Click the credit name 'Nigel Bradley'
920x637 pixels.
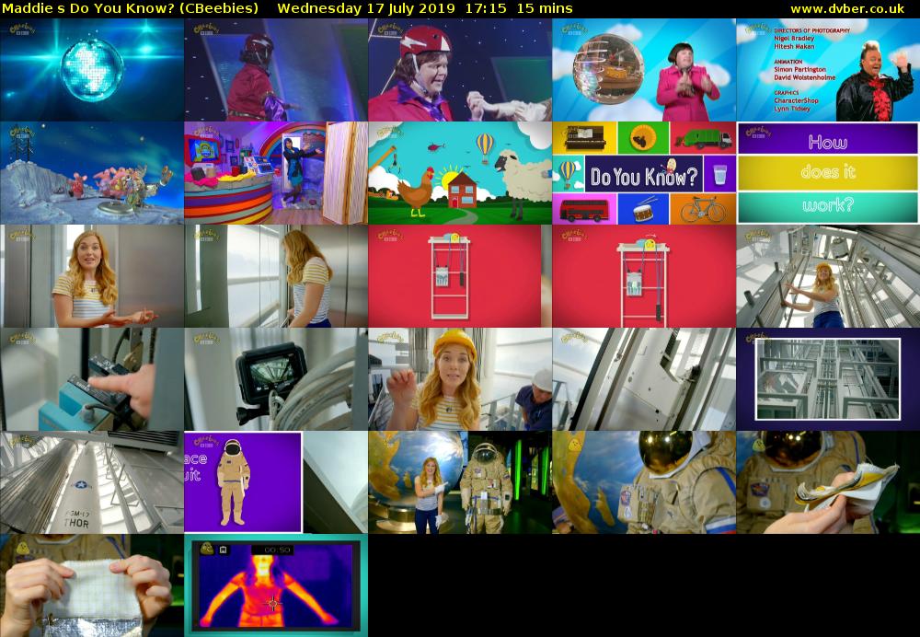pyautogui.click(x=794, y=38)
